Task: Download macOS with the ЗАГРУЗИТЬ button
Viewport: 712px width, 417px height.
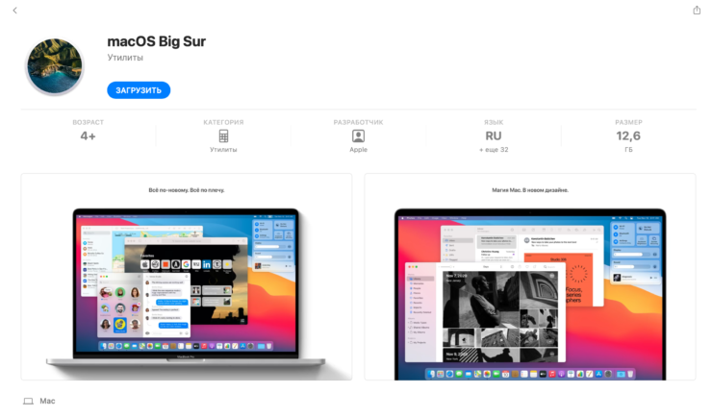Action: click(x=139, y=90)
